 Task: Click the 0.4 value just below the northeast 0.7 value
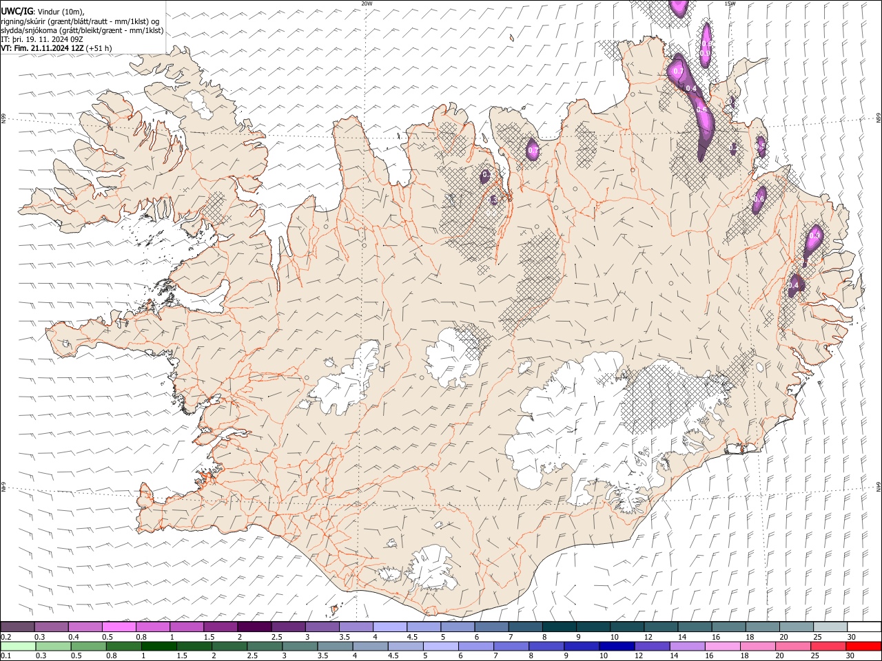point(690,88)
